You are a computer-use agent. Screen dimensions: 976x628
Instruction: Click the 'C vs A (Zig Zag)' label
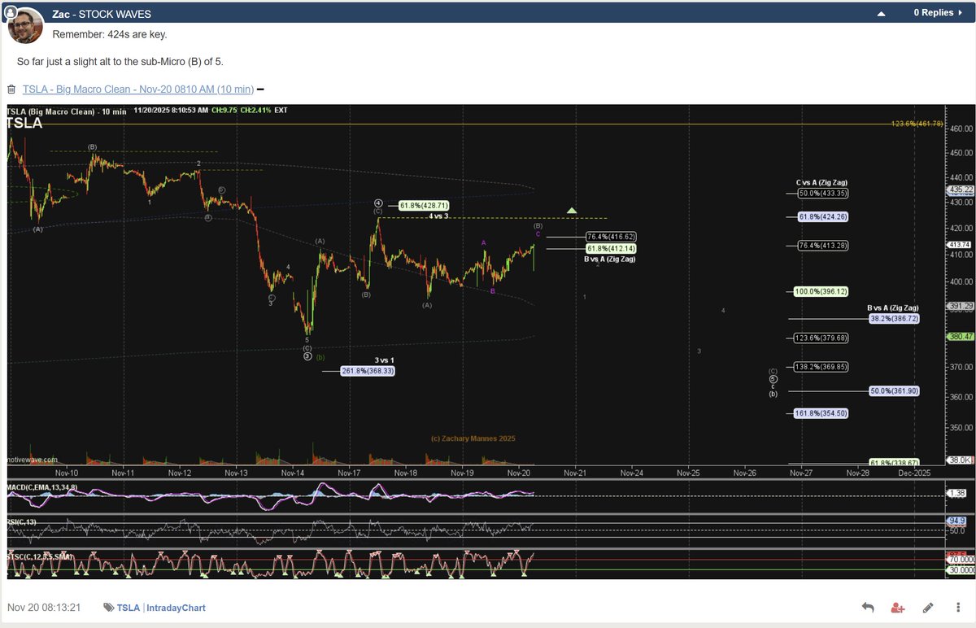pos(822,183)
